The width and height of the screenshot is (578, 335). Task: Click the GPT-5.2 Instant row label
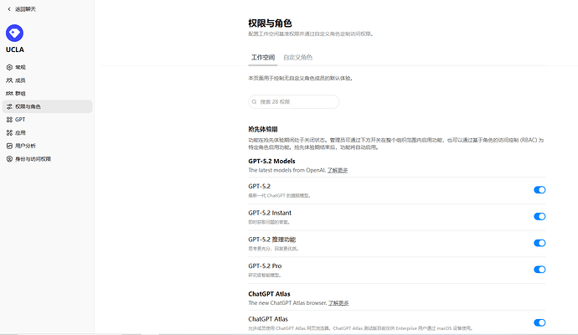(270, 213)
